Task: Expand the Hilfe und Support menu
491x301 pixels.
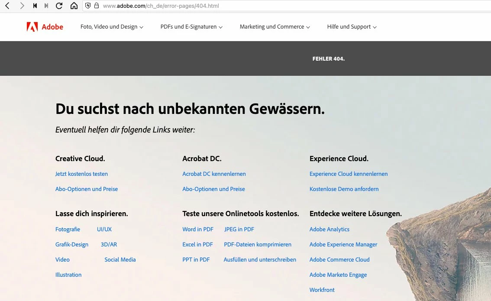Action: (x=352, y=27)
